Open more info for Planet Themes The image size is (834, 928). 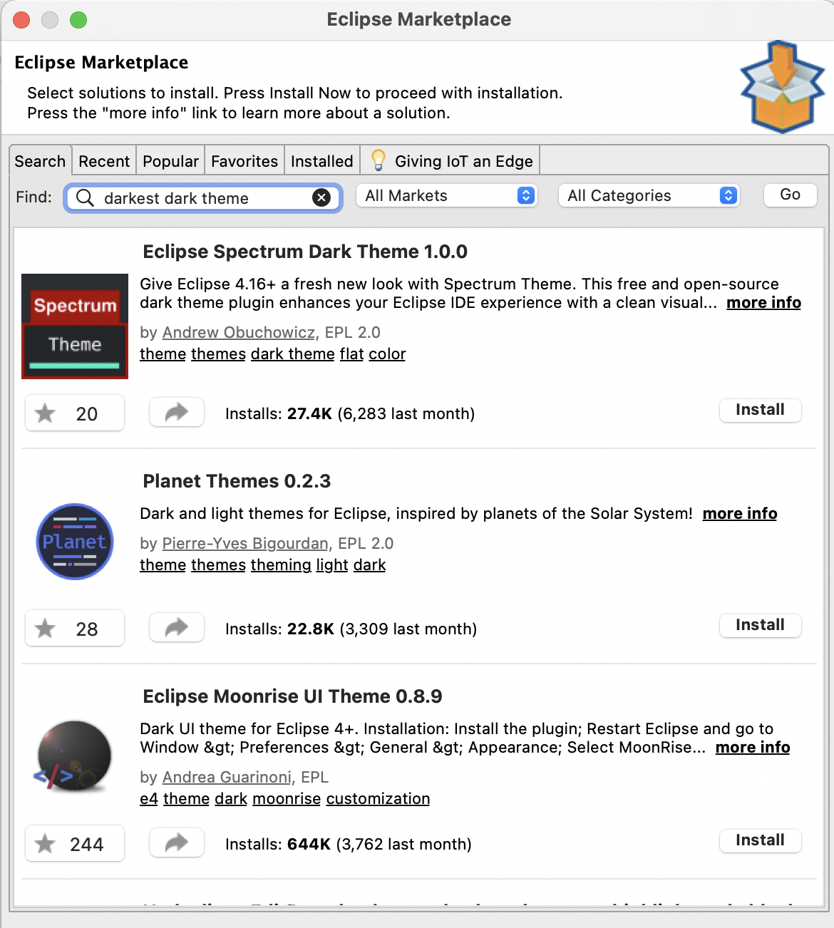(740, 513)
